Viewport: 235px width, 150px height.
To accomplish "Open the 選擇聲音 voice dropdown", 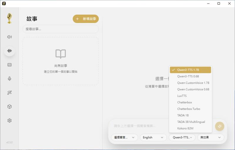I will click(124, 137).
